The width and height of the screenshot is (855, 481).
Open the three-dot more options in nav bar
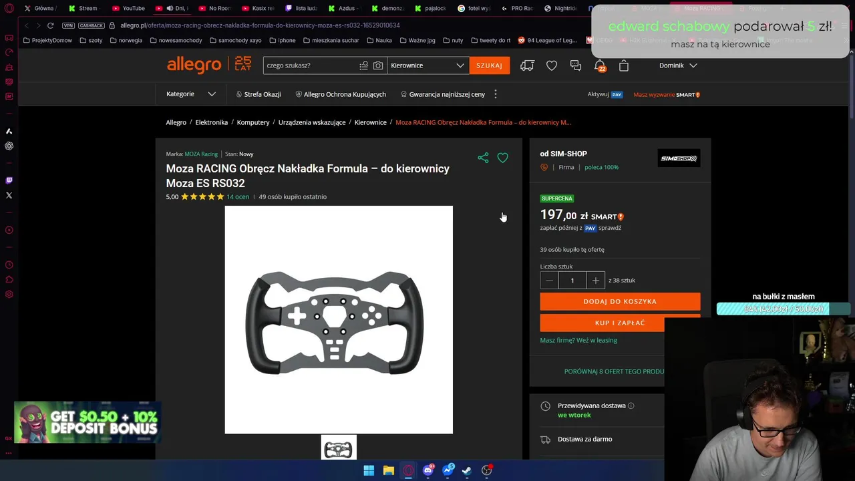pyautogui.click(x=496, y=94)
